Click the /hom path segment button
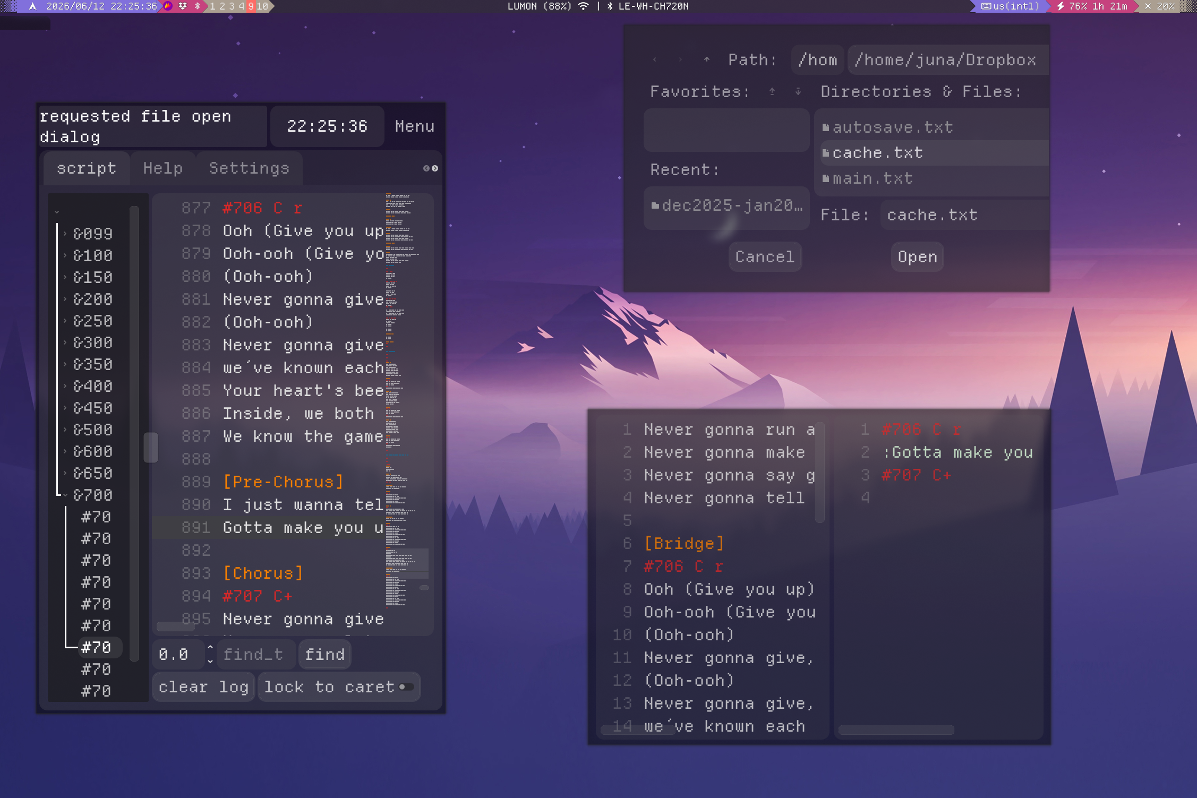 point(817,60)
